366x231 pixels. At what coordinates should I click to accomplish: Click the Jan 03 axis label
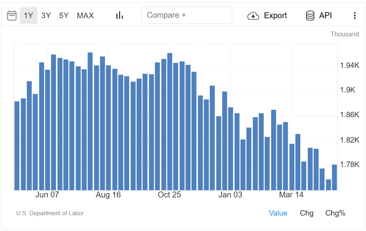(230, 195)
